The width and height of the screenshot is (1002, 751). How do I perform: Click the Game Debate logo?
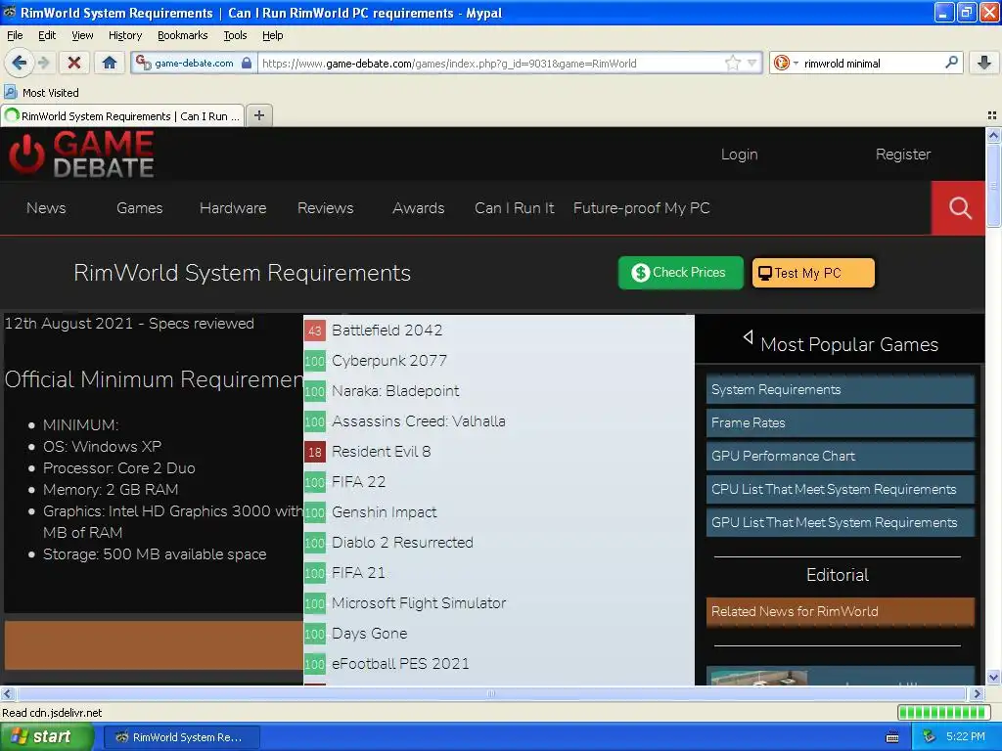[81, 154]
